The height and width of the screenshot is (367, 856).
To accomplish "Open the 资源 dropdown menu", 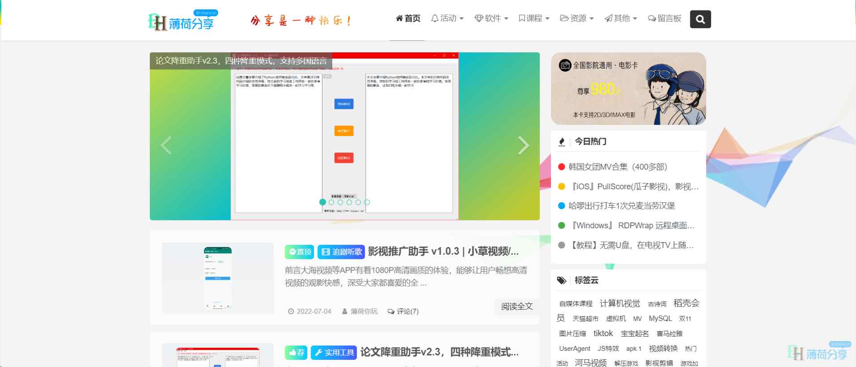I will (576, 18).
